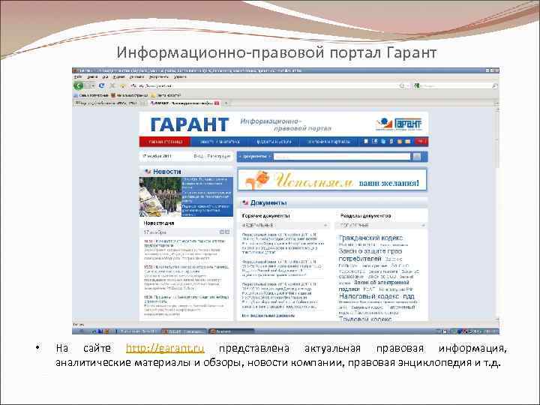Click the Новости section heading
540x405 pixels.
(167, 172)
